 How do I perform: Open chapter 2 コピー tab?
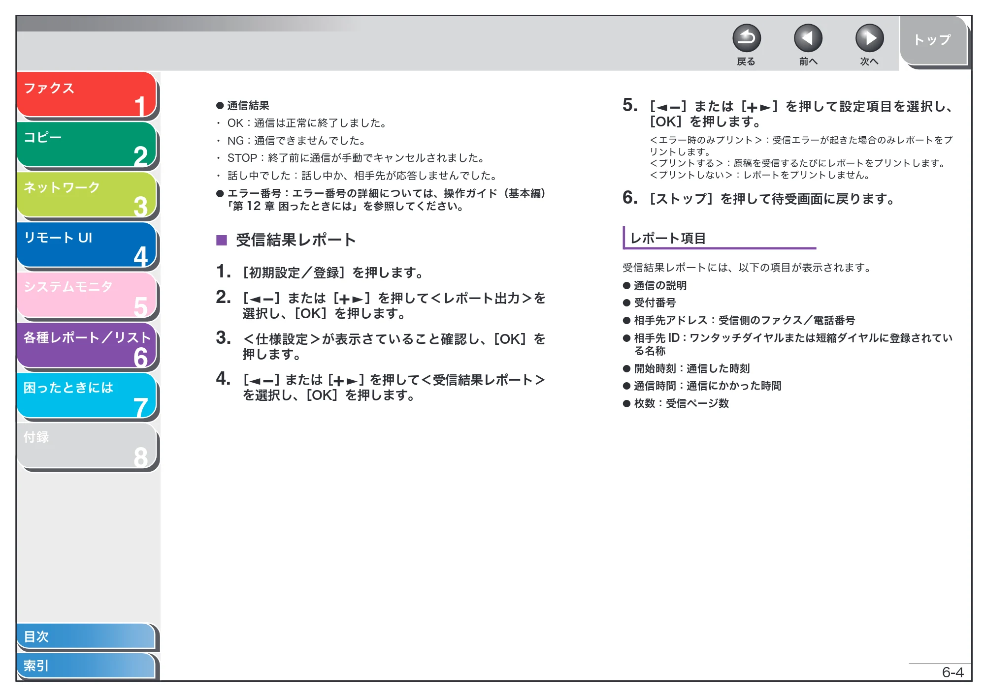(87, 145)
